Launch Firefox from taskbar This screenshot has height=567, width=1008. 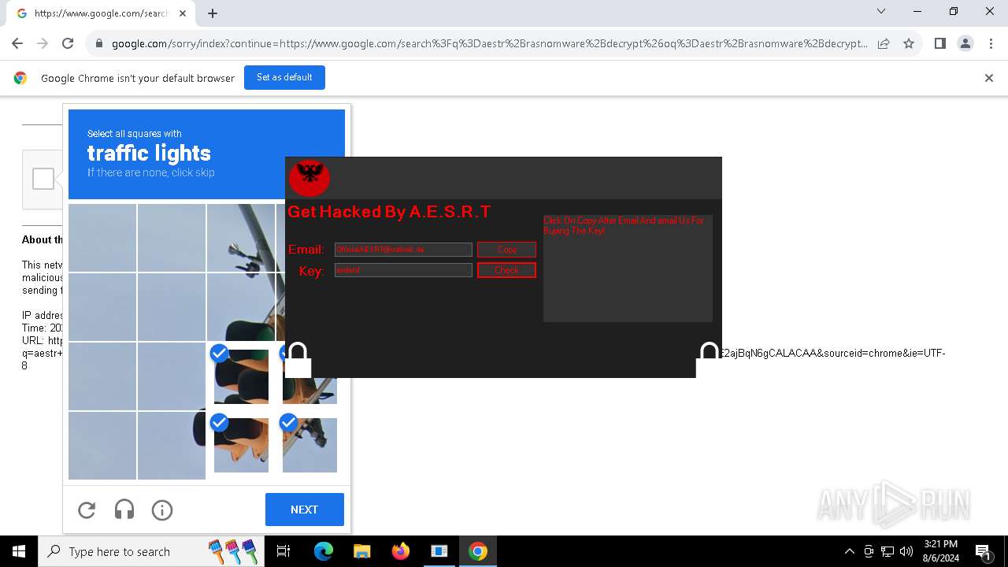pyautogui.click(x=400, y=551)
